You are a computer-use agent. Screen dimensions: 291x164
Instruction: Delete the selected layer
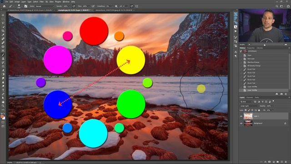coord(286,162)
